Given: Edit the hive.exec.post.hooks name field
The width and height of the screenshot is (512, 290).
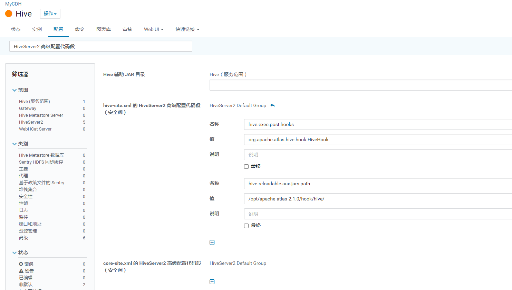Looking at the screenshot, I should tap(378, 124).
